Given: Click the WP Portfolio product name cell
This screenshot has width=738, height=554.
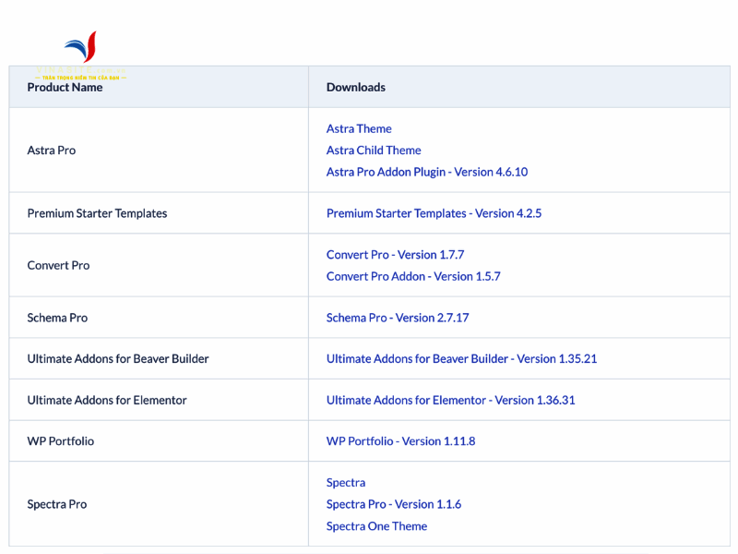Looking at the screenshot, I should point(60,441).
